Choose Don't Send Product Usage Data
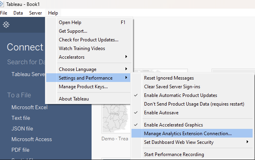Screen dimensions: 255x160 click(x=194, y=104)
